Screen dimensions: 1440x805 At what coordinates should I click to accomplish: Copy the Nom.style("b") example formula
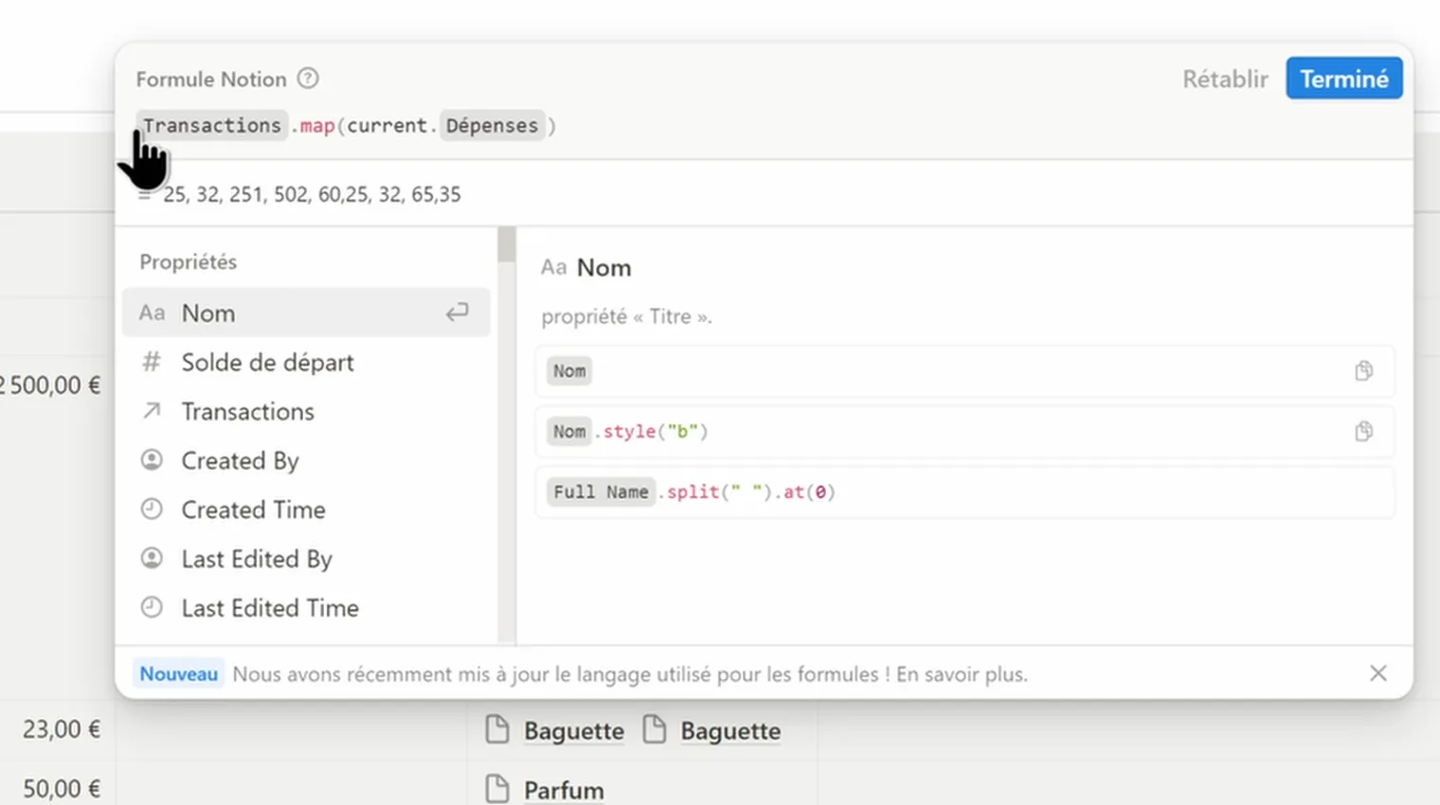click(1363, 432)
